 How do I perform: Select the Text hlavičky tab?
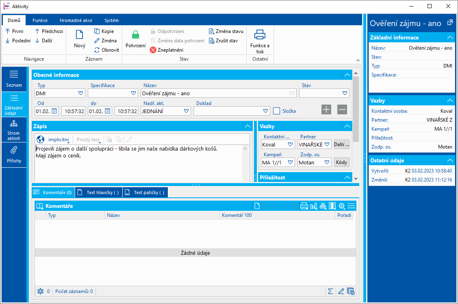[99, 192]
